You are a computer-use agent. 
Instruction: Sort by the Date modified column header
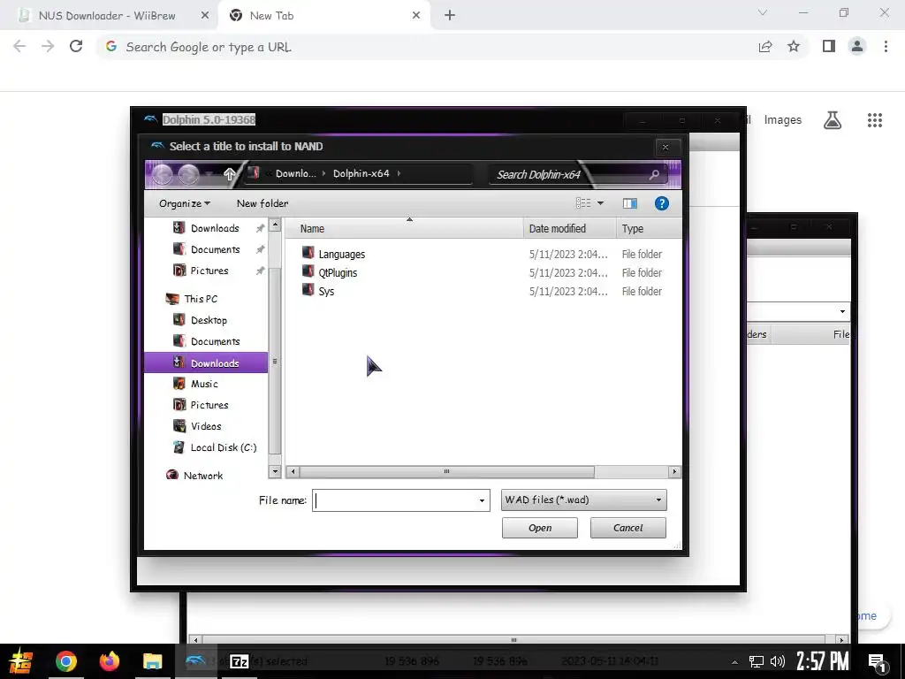tap(570, 229)
